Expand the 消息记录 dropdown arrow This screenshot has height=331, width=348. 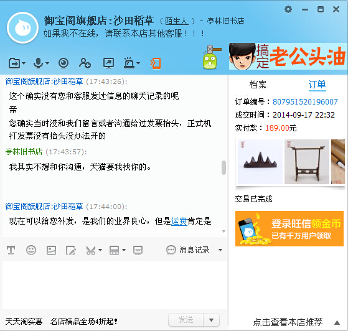(x=220, y=250)
